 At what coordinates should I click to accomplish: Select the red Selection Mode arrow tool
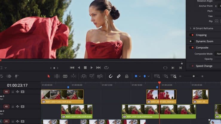(x=49, y=76)
